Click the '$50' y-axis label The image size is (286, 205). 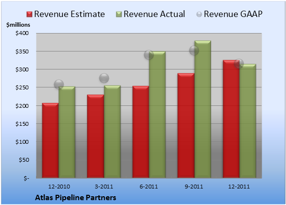pyautogui.click(x=24, y=160)
